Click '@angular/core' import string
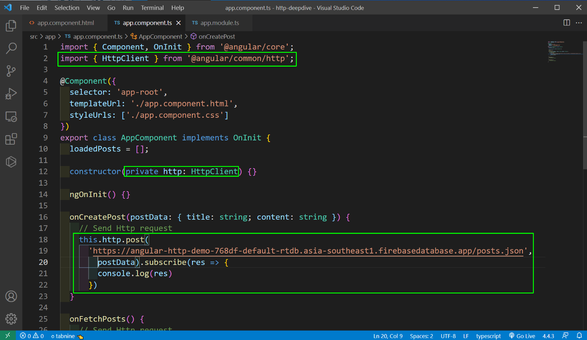The image size is (587, 340). [255, 47]
